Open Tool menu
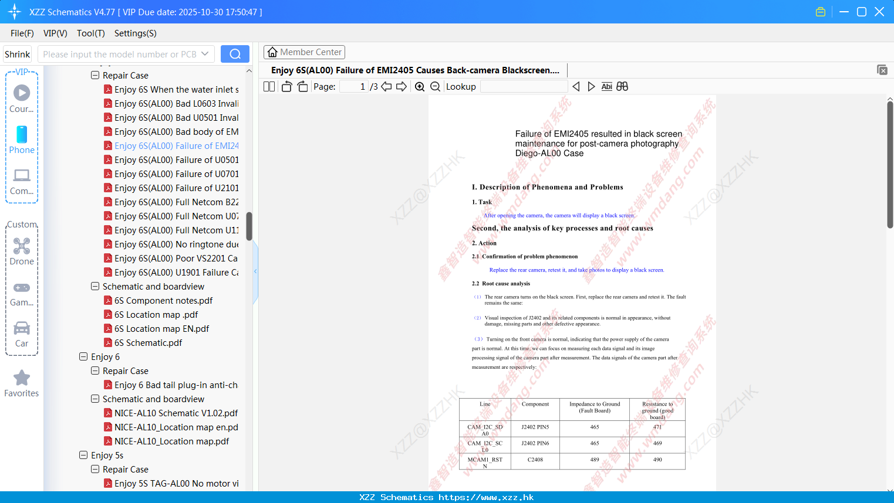894x503 pixels. click(x=91, y=33)
